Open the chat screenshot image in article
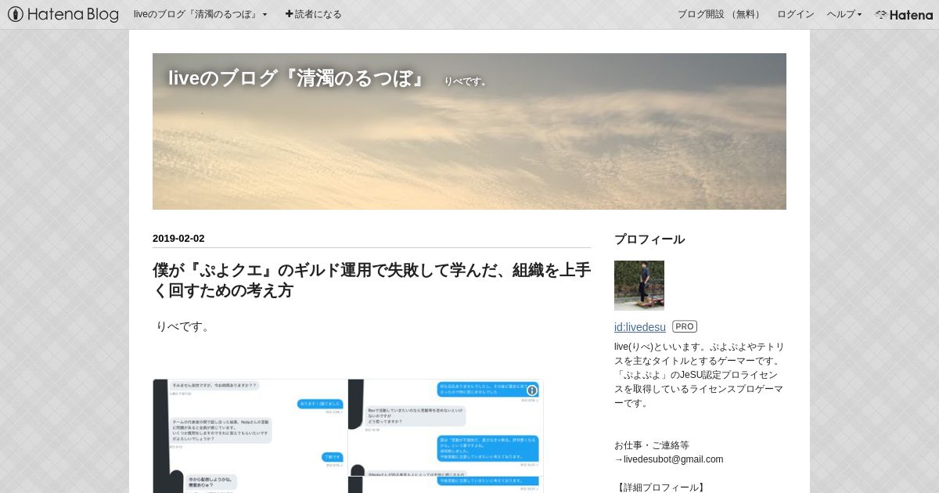 (x=347, y=436)
